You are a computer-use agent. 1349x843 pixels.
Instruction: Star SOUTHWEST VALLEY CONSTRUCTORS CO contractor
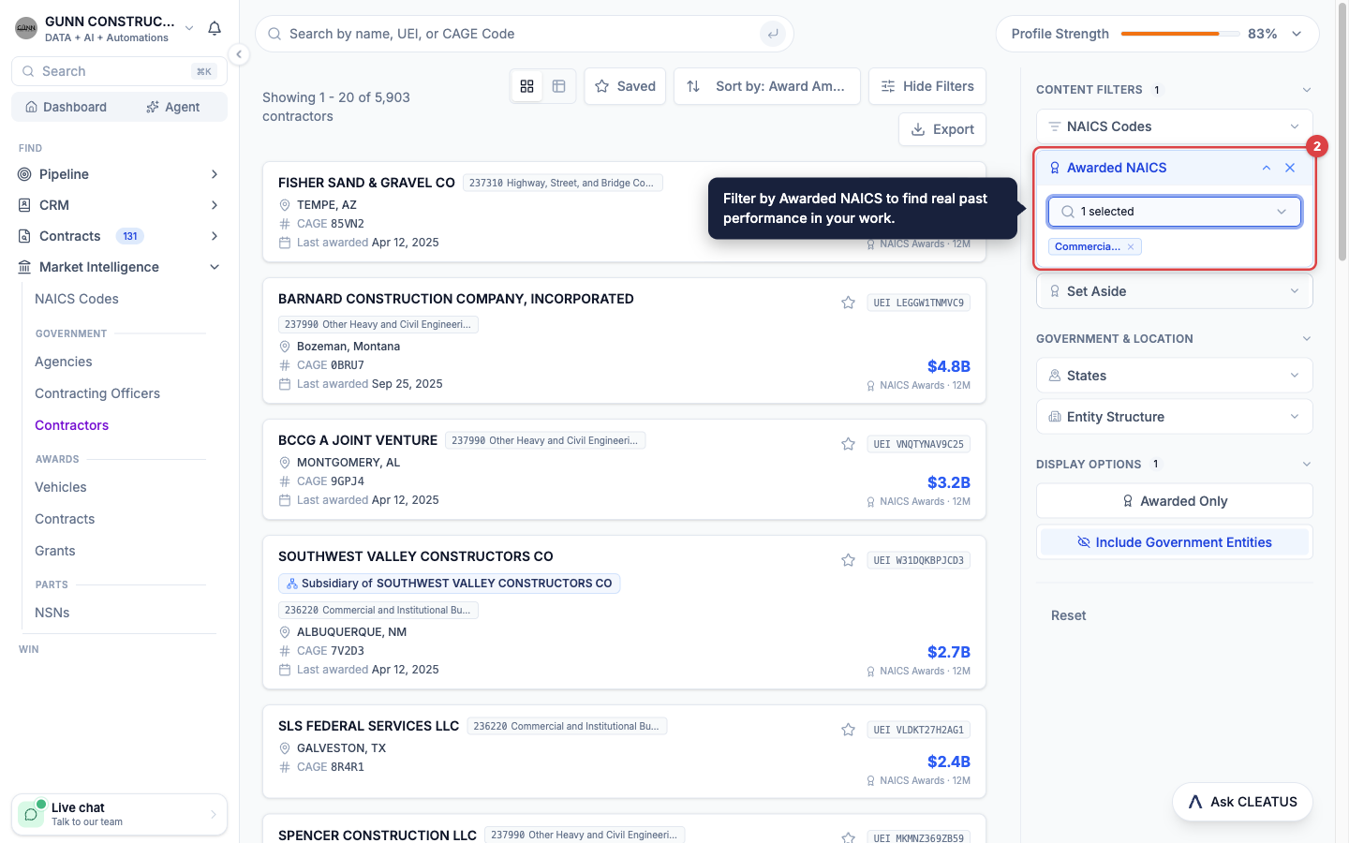click(848, 560)
